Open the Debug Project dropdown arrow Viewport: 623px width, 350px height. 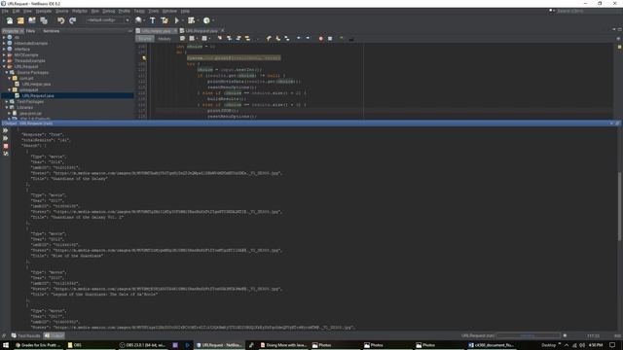[198, 20]
